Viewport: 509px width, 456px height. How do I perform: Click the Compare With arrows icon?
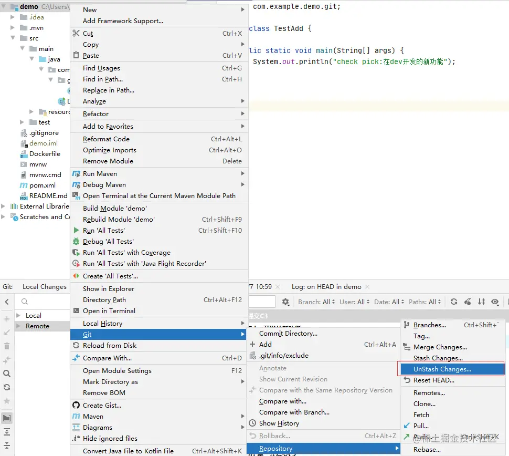(x=76, y=358)
